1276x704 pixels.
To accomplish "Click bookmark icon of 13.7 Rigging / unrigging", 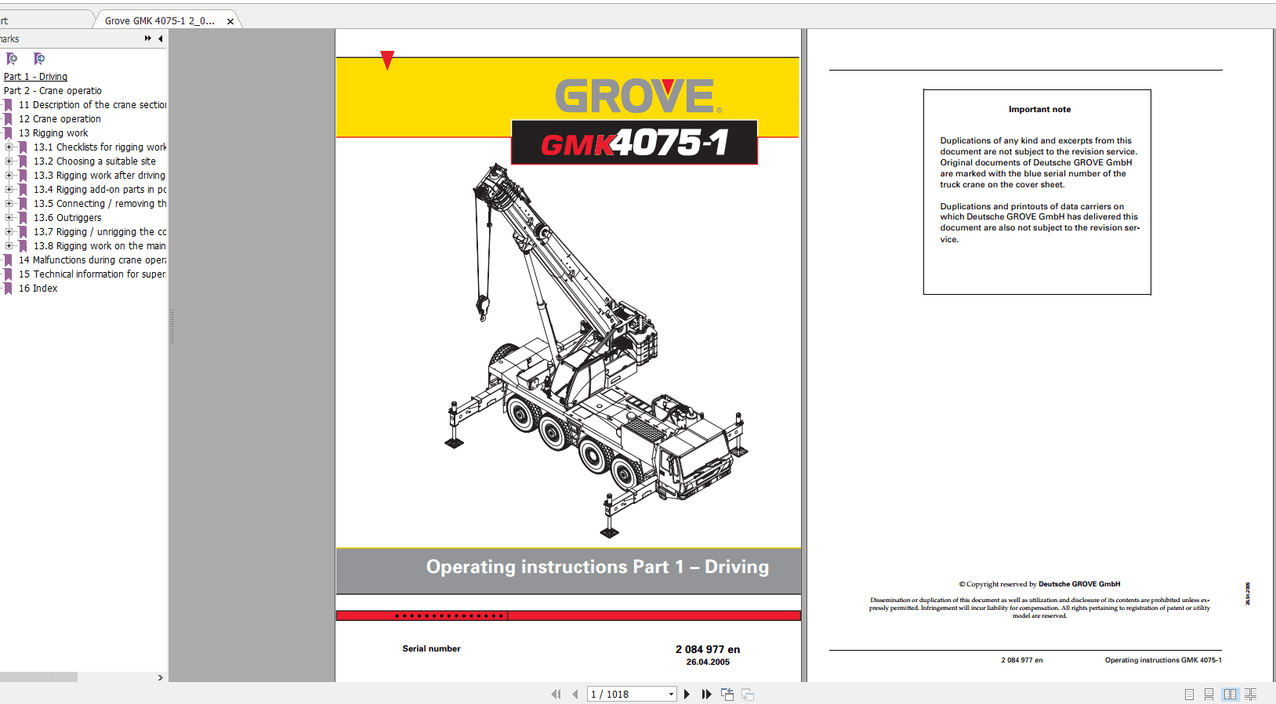I will tap(23, 232).
